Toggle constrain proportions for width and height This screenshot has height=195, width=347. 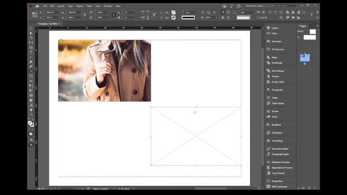point(85,15)
